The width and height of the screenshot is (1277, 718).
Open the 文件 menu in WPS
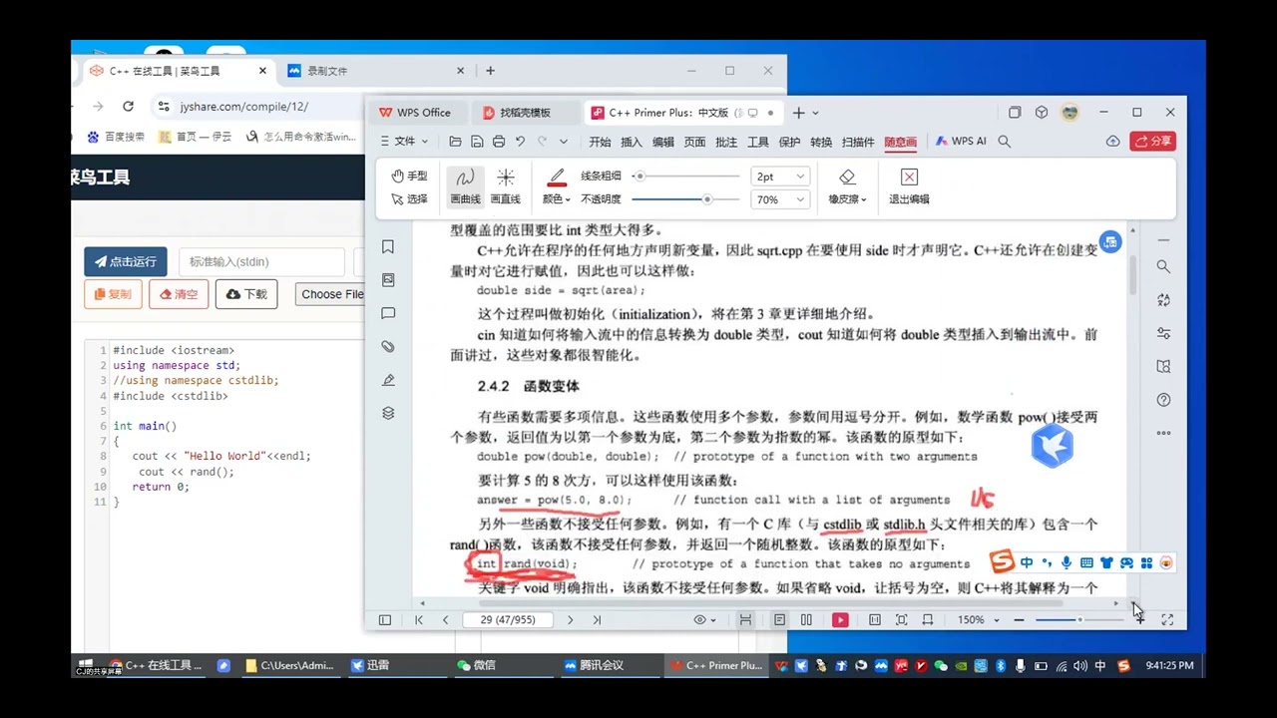click(x=405, y=142)
